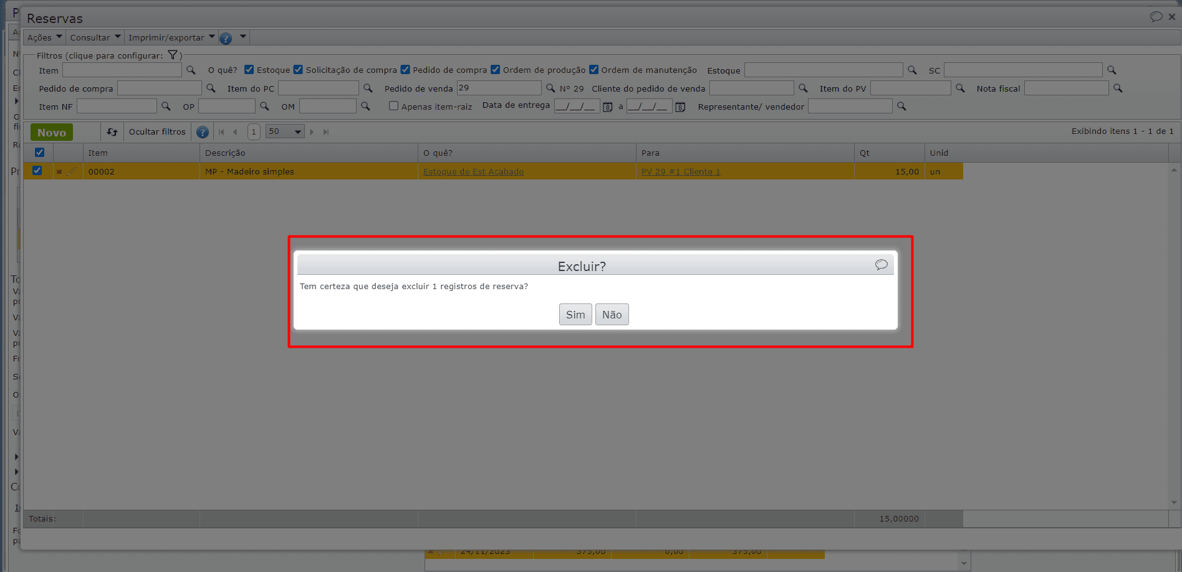Toggle the select-all checkbox in table header

(39, 153)
